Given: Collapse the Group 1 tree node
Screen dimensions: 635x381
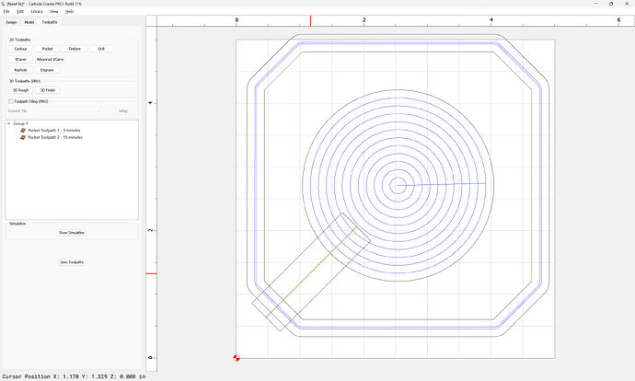Looking at the screenshot, I should [x=8, y=123].
